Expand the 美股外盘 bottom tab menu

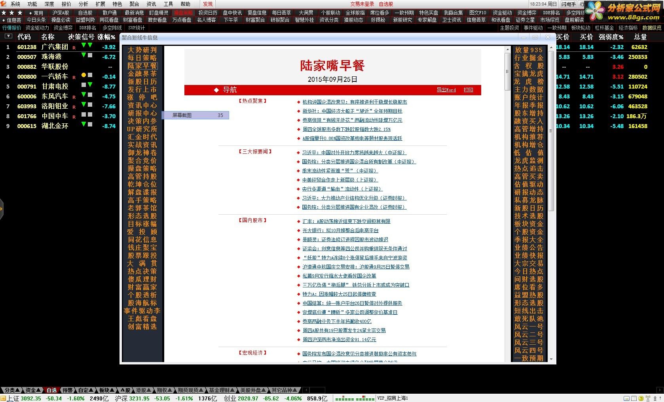pos(252,390)
